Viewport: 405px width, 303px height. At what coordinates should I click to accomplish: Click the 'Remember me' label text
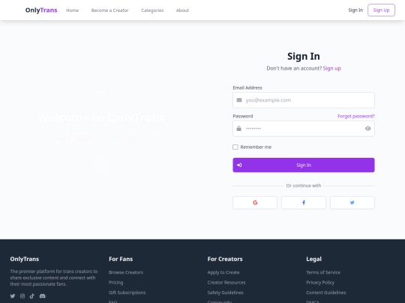pos(256,147)
